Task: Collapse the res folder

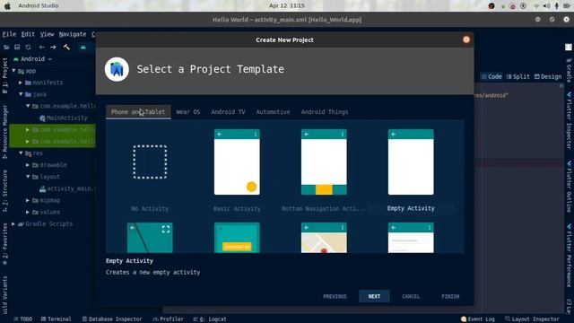Action: 21,153
